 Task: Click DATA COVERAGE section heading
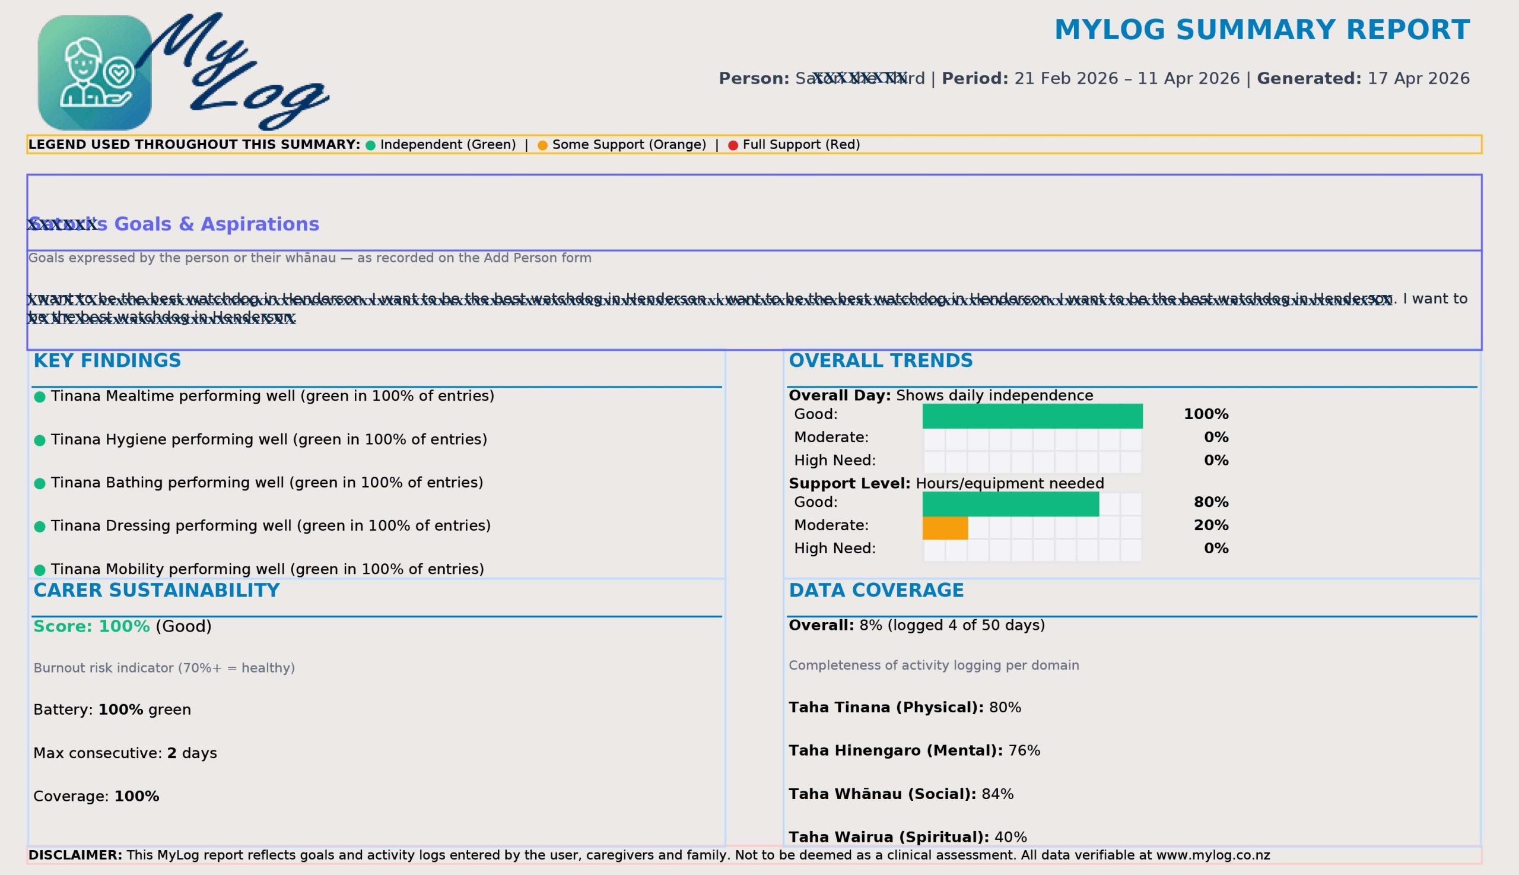pyautogui.click(x=876, y=591)
